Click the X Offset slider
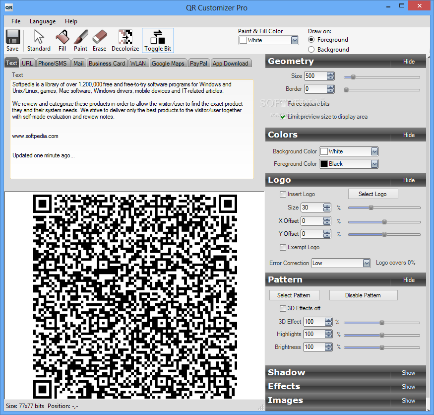 tap(384, 222)
